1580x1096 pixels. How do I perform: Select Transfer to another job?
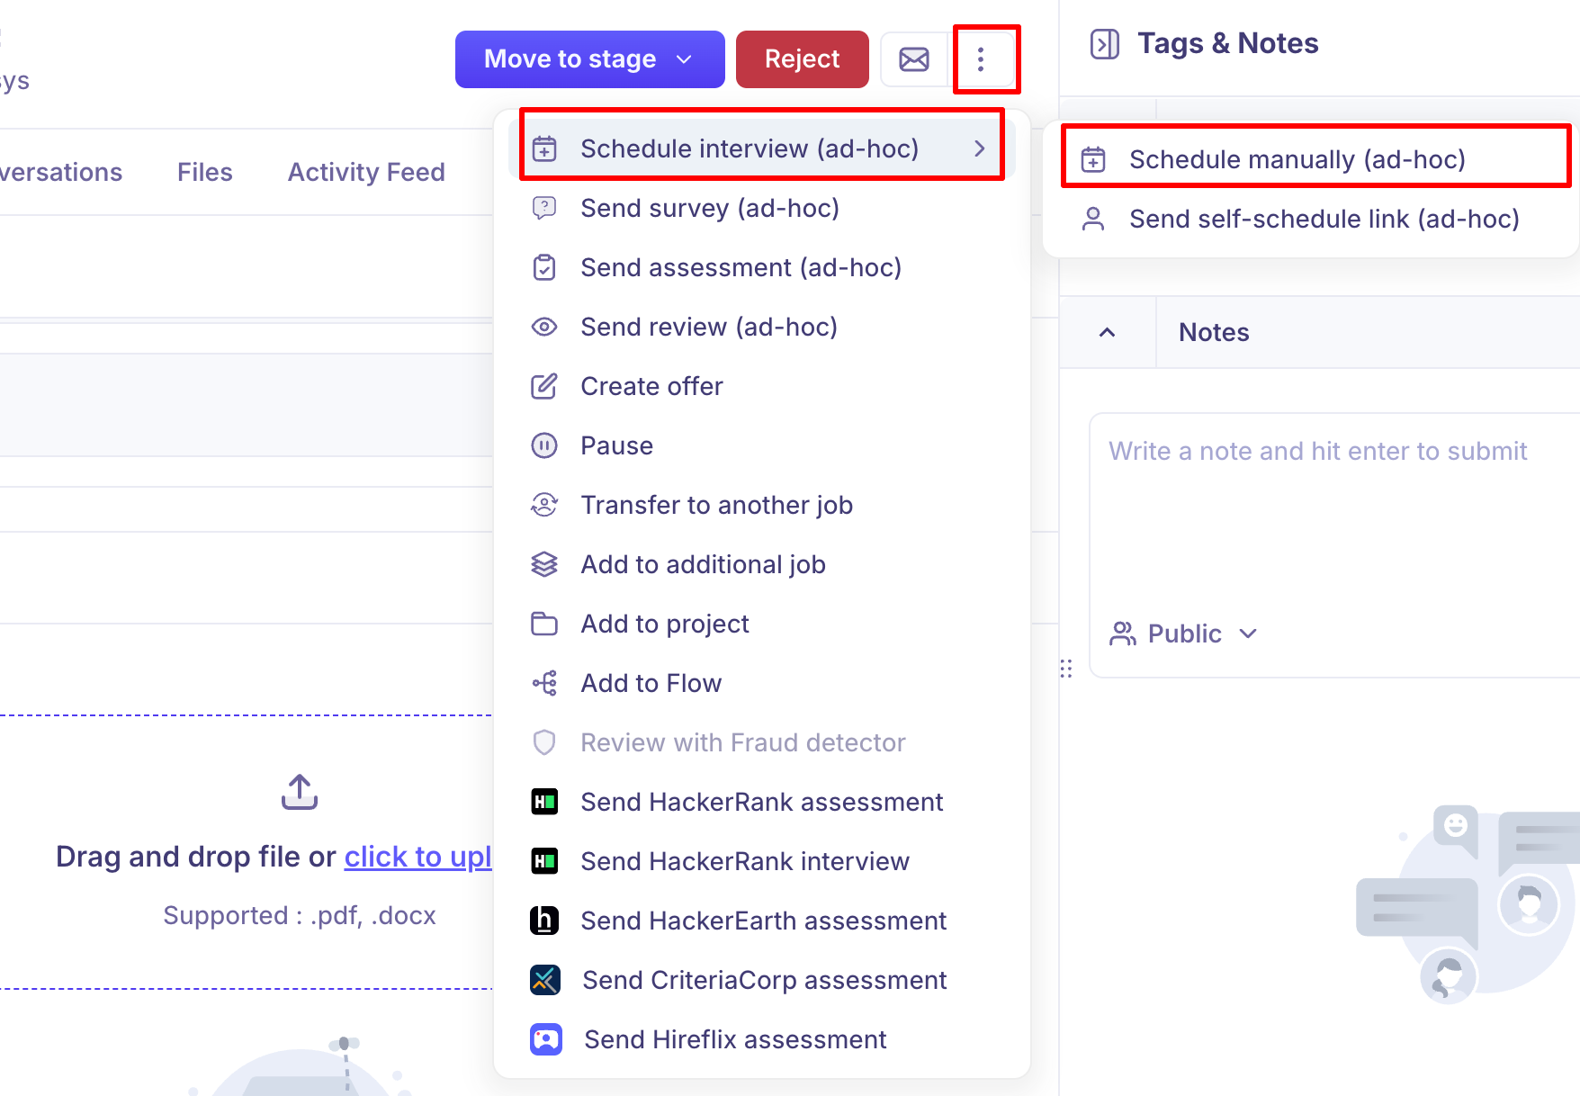click(x=762, y=505)
